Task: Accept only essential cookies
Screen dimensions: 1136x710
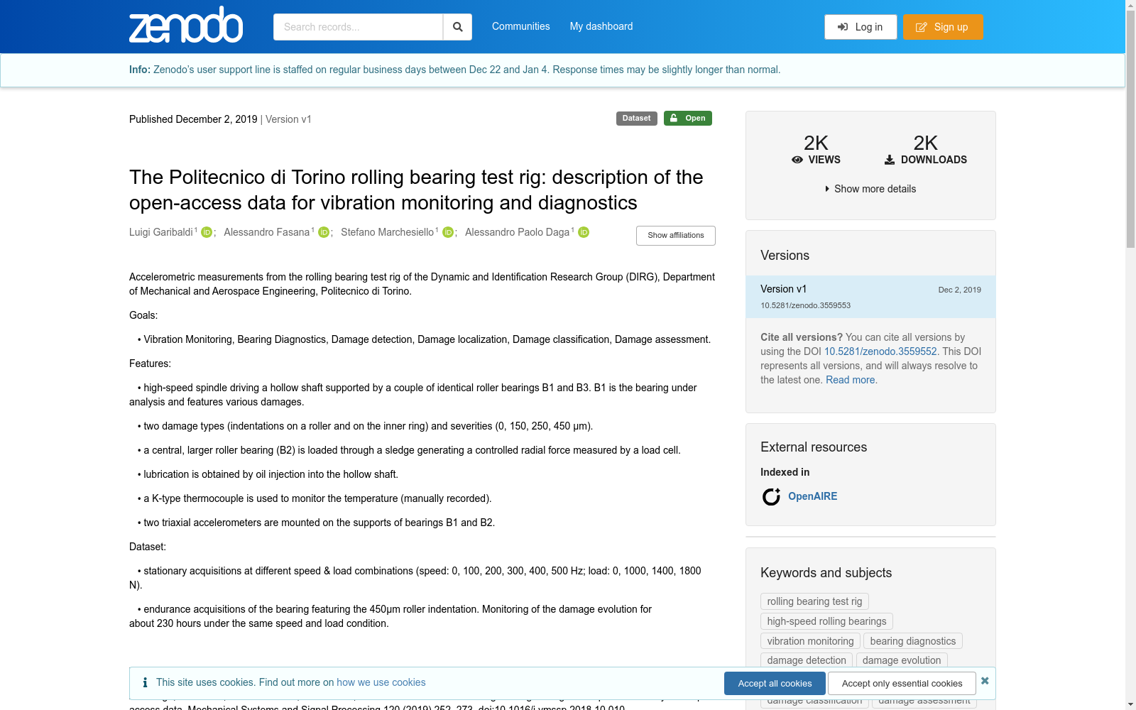Action: click(902, 684)
